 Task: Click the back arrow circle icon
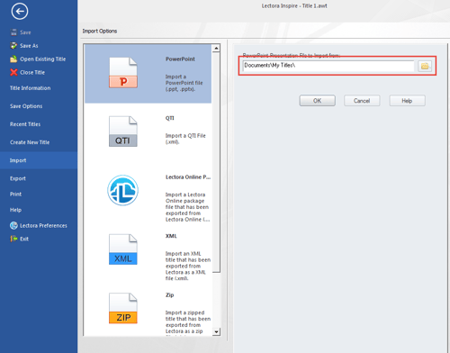20,12
